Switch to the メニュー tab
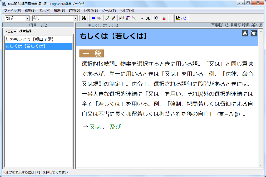 [x=11, y=31]
